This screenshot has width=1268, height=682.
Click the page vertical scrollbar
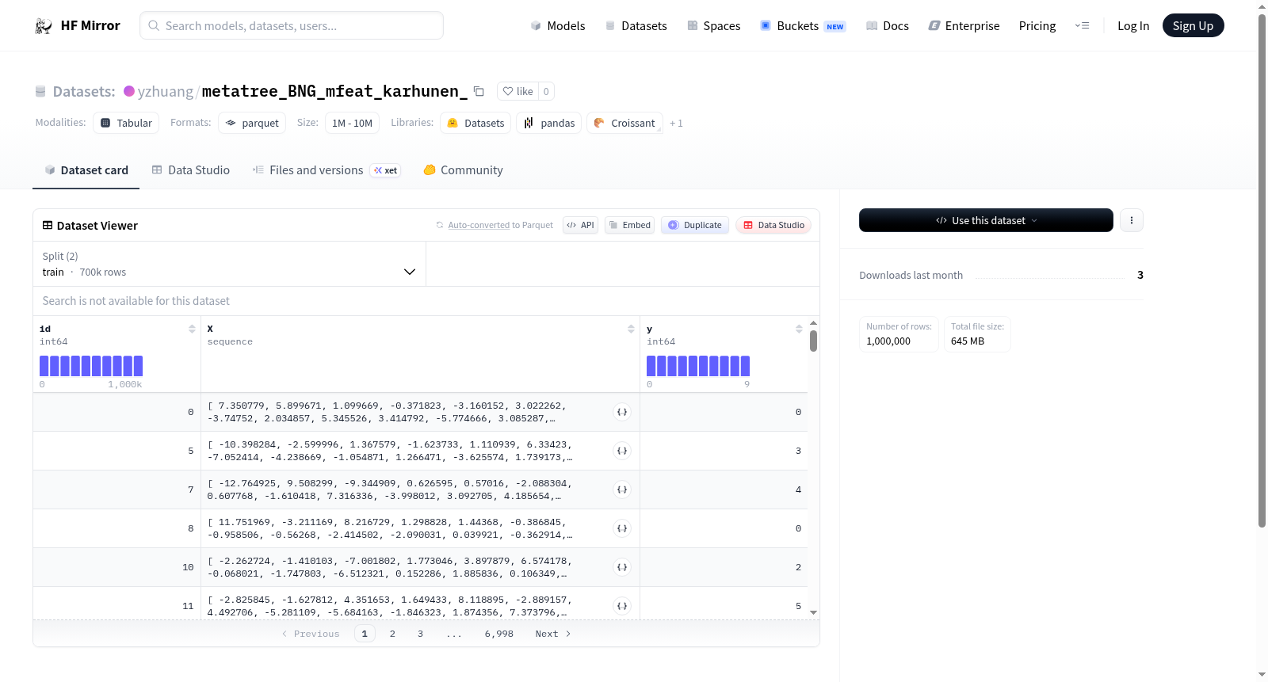tap(1262, 269)
